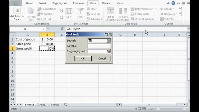Click OK in Goal Seek

point(83,58)
